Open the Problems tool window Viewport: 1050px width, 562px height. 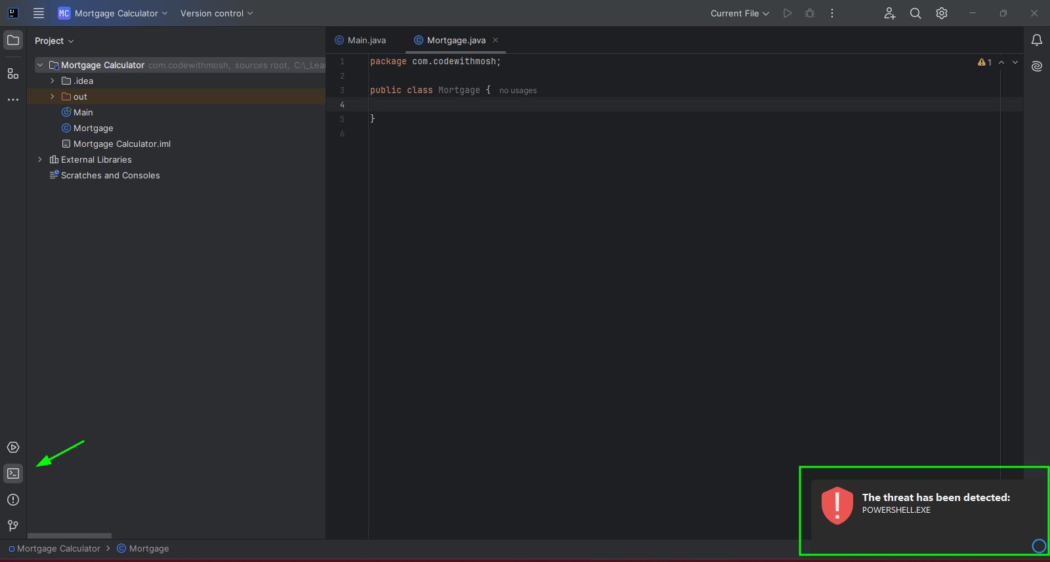click(13, 500)
